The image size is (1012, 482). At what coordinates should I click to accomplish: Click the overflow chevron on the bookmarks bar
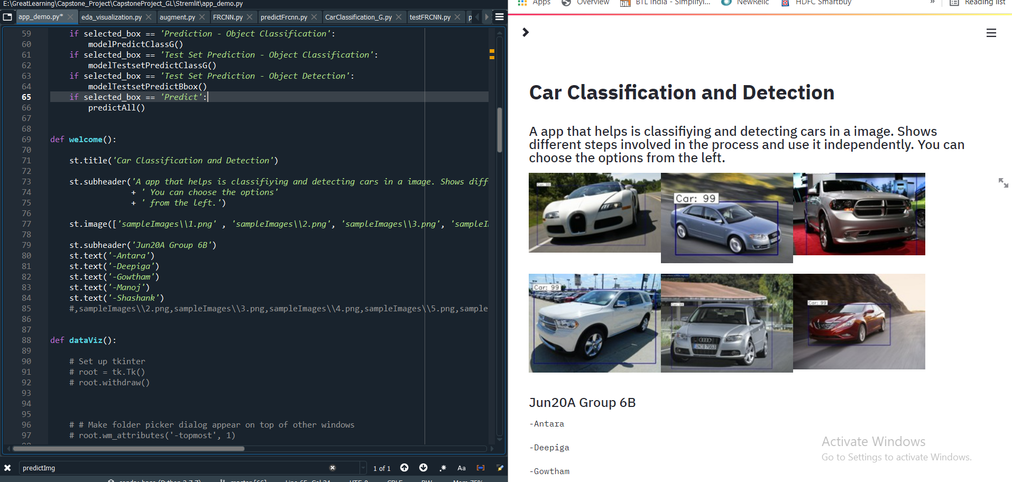point(933,3)
